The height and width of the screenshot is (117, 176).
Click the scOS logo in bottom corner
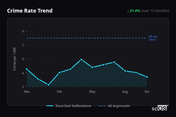[x=160, y=108]
